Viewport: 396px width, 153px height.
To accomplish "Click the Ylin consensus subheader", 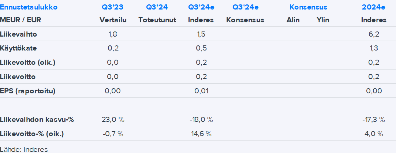I will (323, 20).
